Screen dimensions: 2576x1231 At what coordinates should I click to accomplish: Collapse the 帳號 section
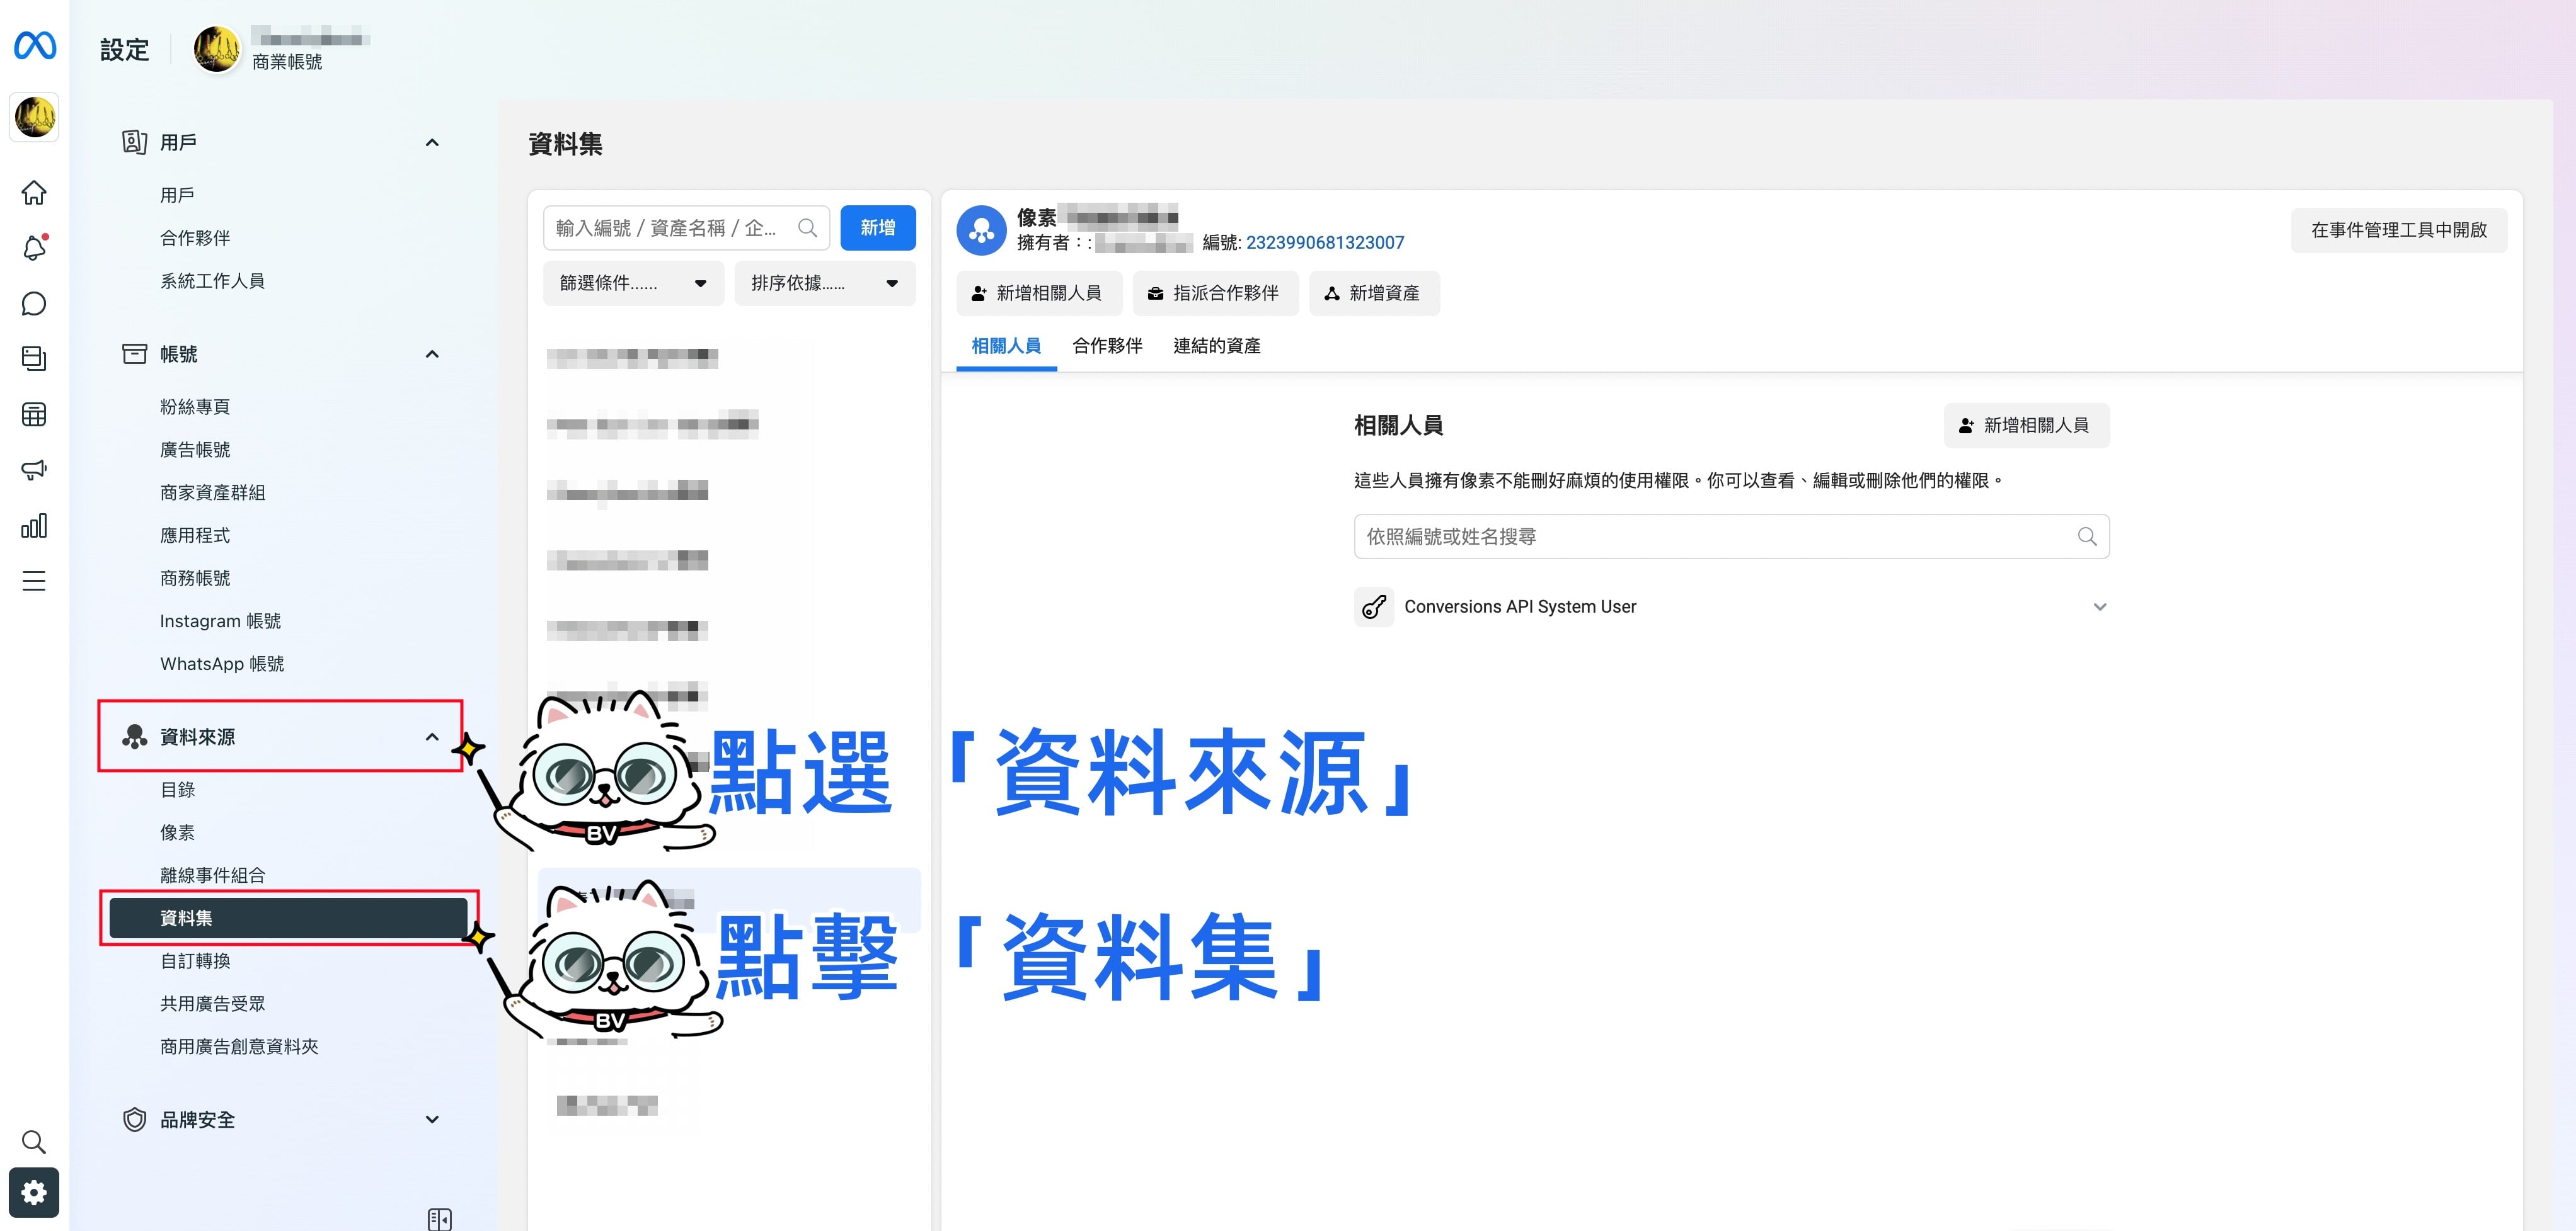[432, 355]
